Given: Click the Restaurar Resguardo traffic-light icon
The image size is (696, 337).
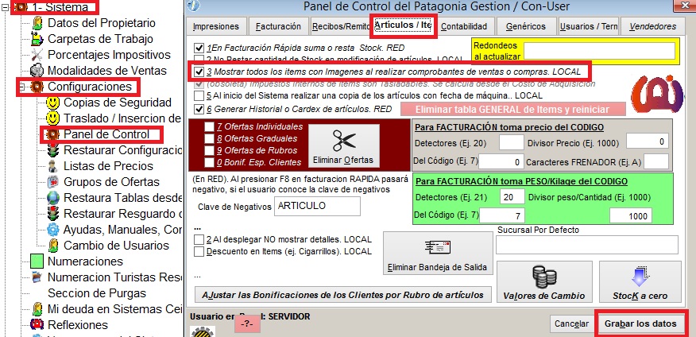Looking at the screenshot, I should [53, 214].
